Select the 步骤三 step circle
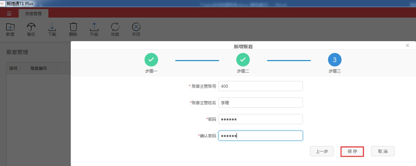Image resolution: width=416 pixels, height=166 pixels. pyautogui.click(x=335, y=60)
